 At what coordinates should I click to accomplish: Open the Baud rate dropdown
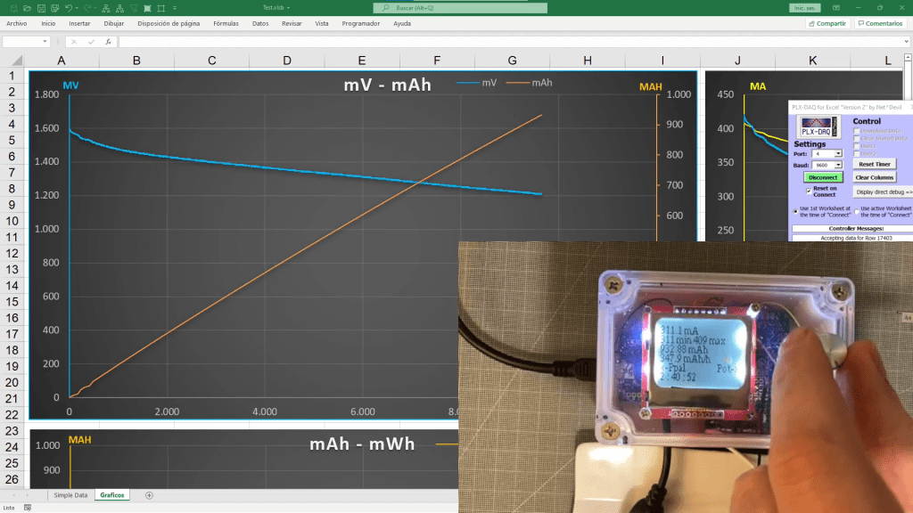838,165
